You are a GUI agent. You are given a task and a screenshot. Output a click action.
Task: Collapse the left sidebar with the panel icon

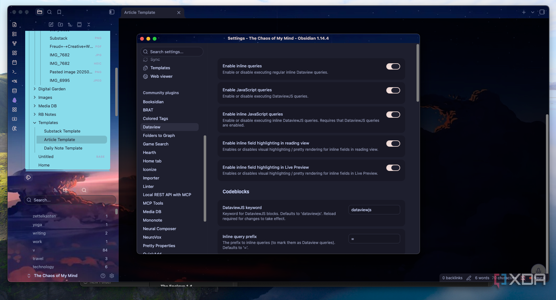[x=112, y=12]
